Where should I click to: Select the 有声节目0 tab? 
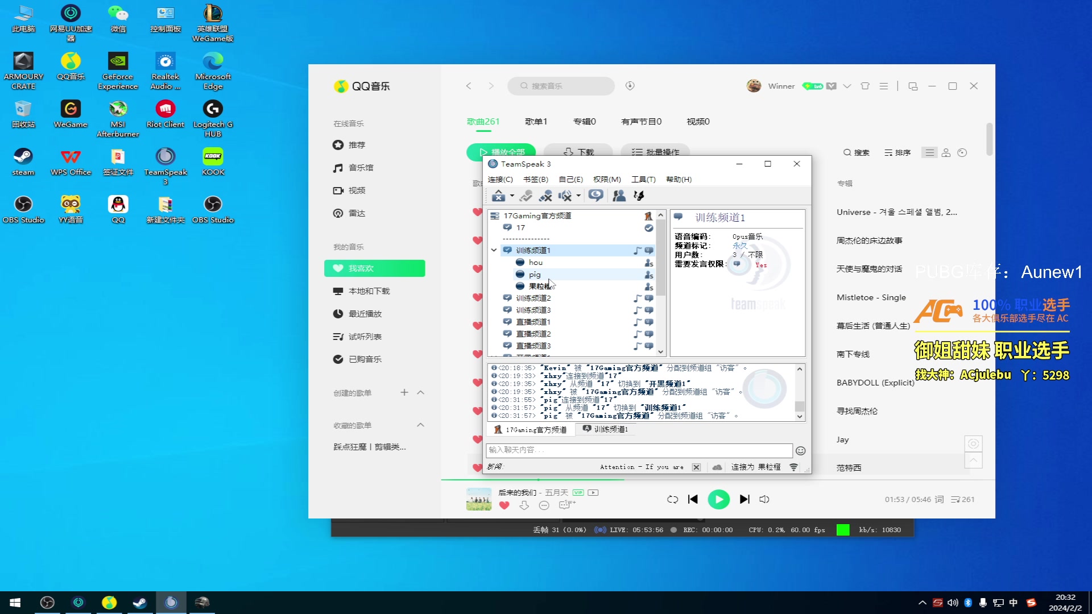pyautogui.click(x=642, y=122)
